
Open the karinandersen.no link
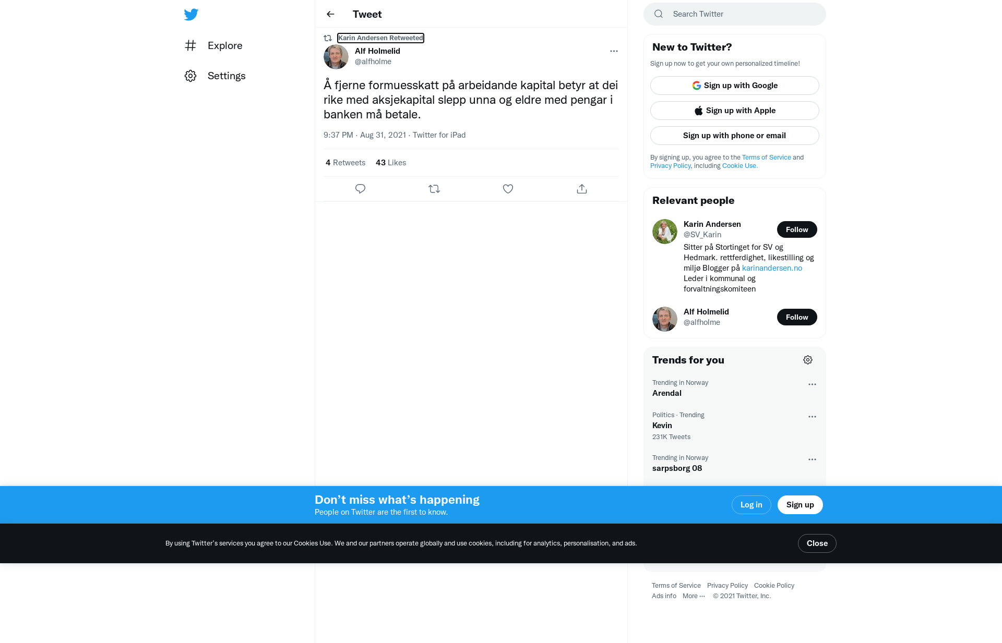(x=772, y=268)
